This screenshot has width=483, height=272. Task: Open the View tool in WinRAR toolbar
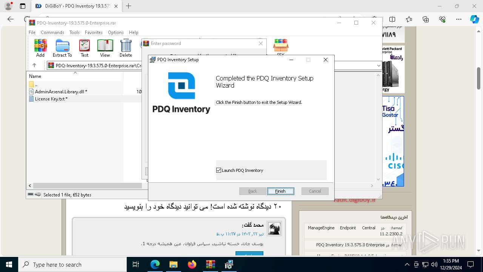pos(105,48)
